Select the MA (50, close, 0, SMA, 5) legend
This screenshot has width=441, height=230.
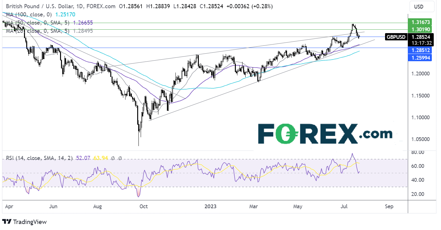coord(38,23)
